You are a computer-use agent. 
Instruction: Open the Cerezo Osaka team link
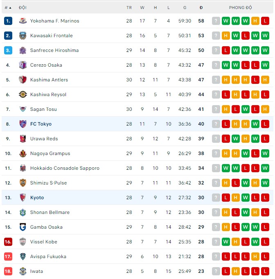coord(46,65)
